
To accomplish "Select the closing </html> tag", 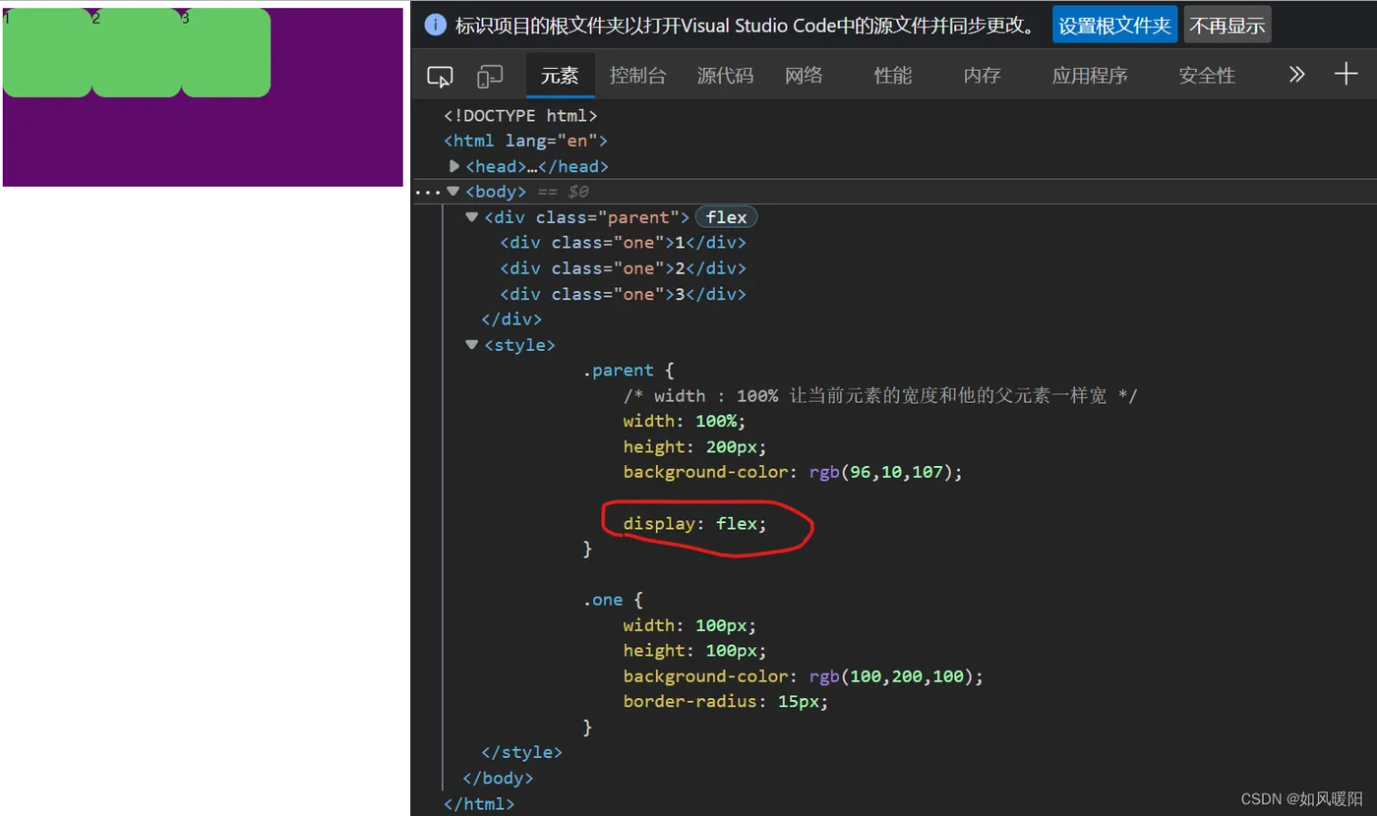I will click(479, 803).
